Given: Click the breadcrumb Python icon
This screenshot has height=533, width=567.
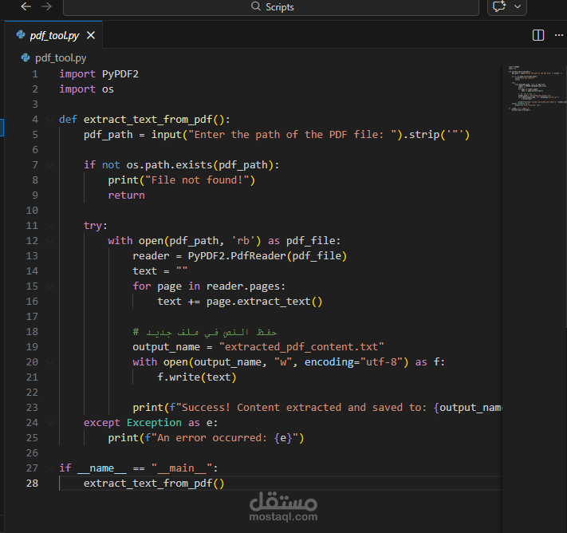Looking at the screenshot, I should click(x=26, y=57).
